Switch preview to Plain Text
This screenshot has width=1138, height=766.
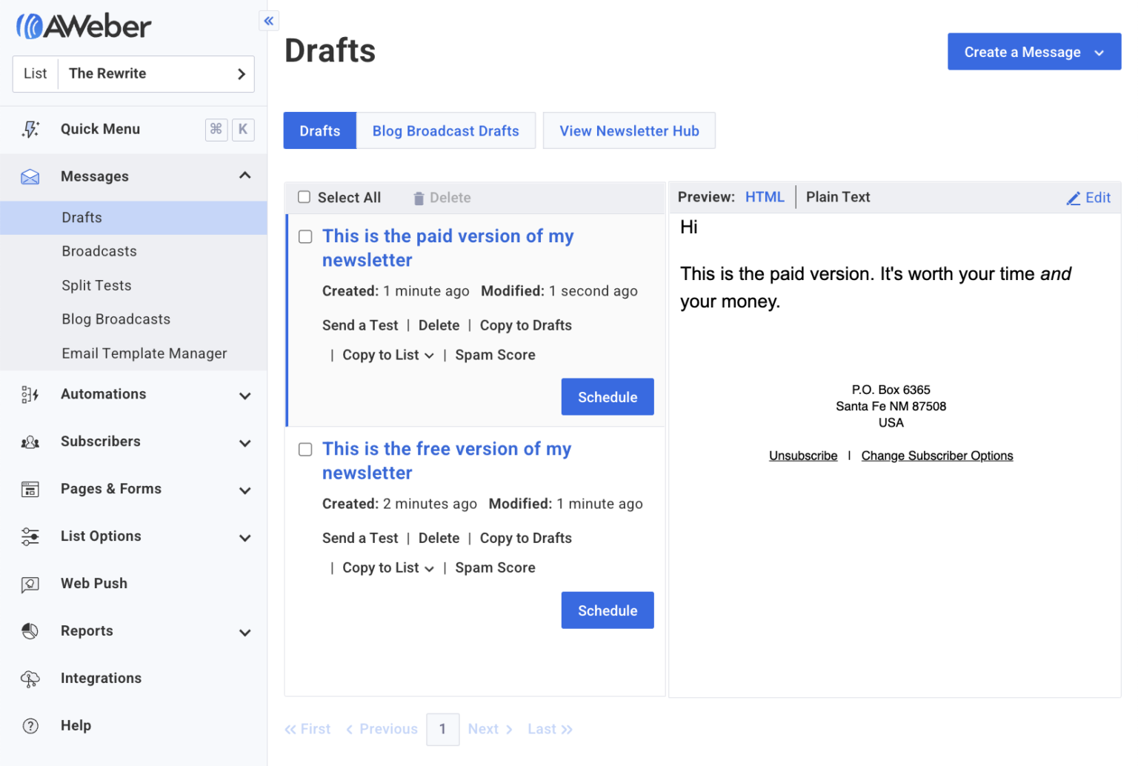tap(837, 197)
